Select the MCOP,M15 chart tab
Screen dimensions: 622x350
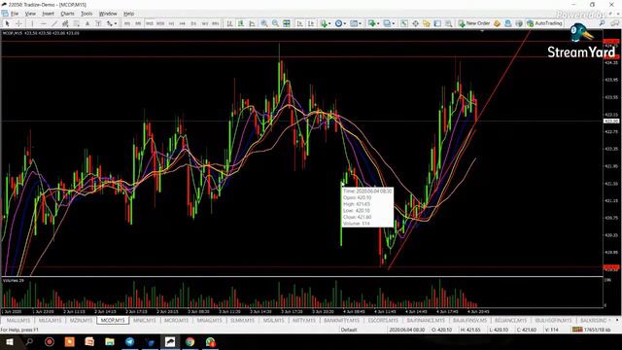(113, 320)
